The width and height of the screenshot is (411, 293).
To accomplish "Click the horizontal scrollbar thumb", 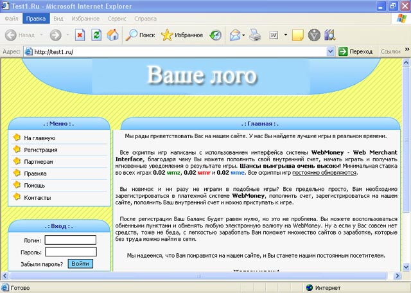I will coord(198,276).
